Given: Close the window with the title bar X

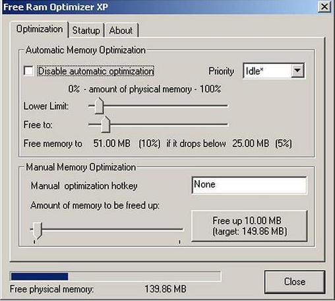Looking at the screenshot, I should pyautogui.click(x=324, y=7).
